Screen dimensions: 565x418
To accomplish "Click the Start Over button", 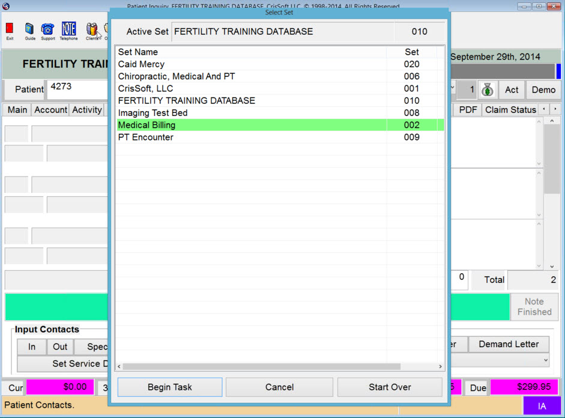I will click(x=390, y=387).
